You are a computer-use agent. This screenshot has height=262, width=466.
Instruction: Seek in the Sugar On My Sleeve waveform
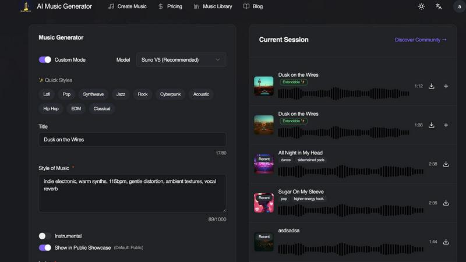(x=351, y=210)
